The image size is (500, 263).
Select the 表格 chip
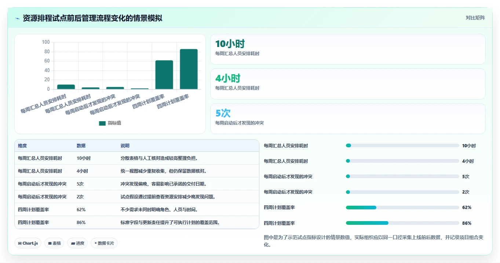pos(54,243)
